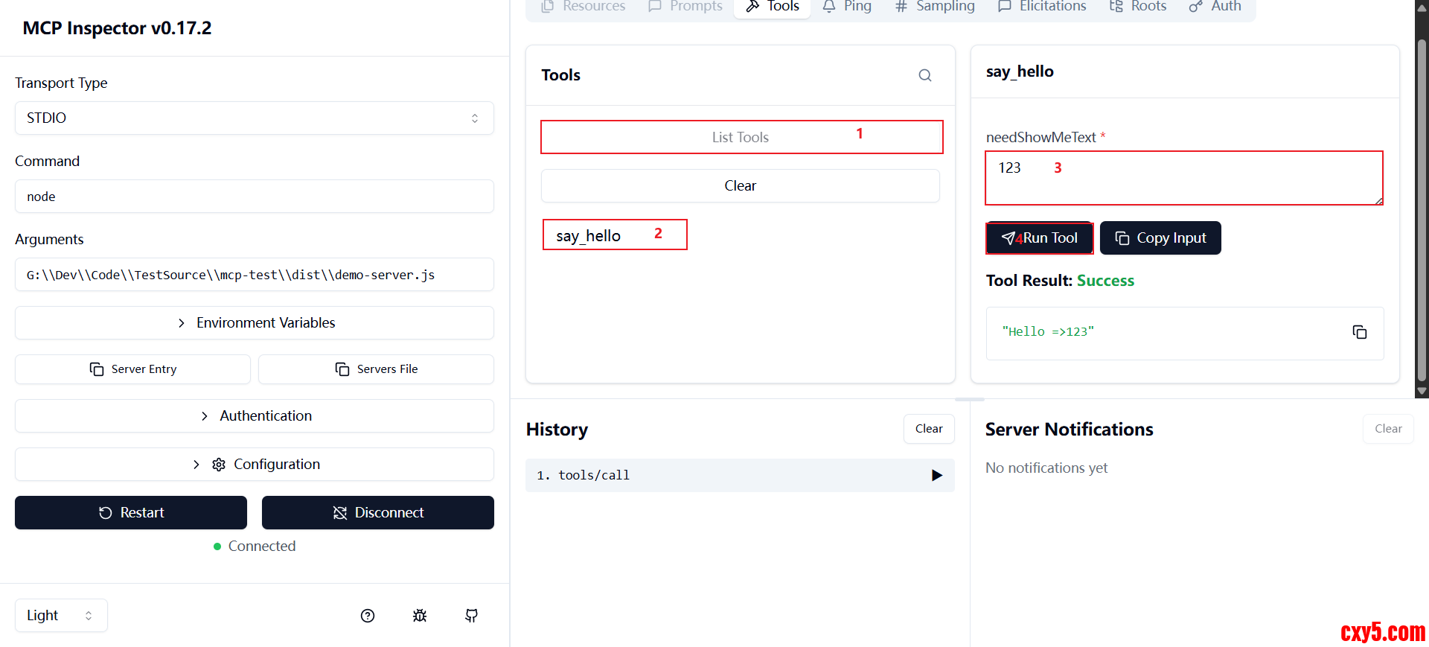Click the page vertical scrollbar
Image resolution: width=1429 pixels, height=647 pixels.
[x=1422, y=208]
